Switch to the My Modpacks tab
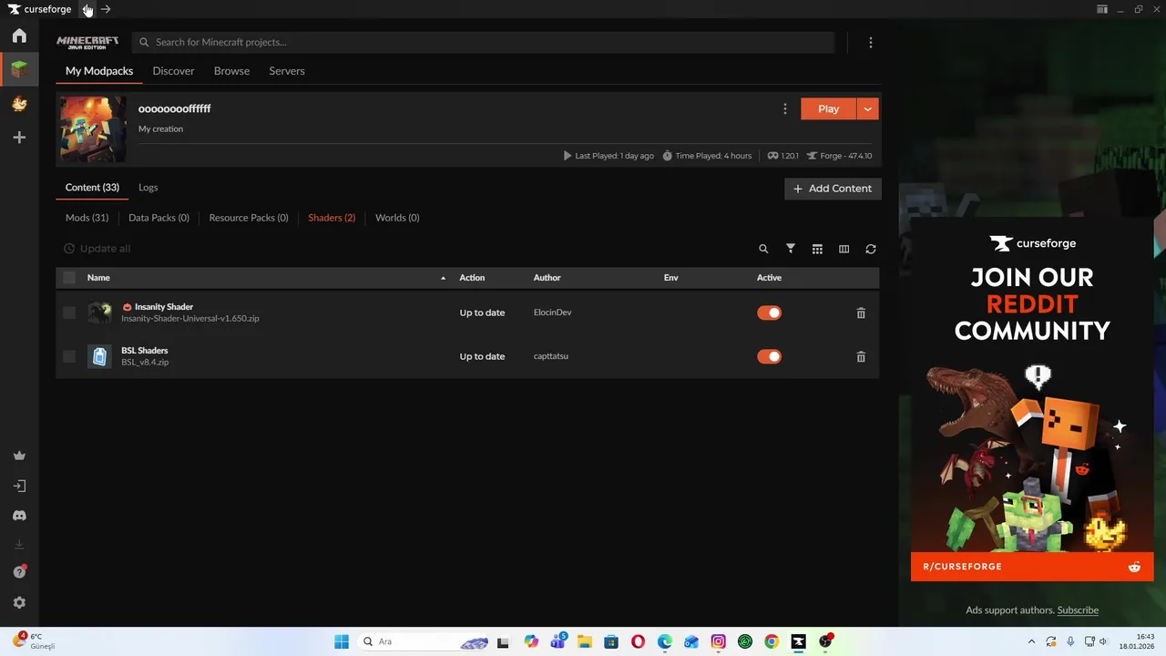This screenshot has width=1166, height=656. point(99,71)
